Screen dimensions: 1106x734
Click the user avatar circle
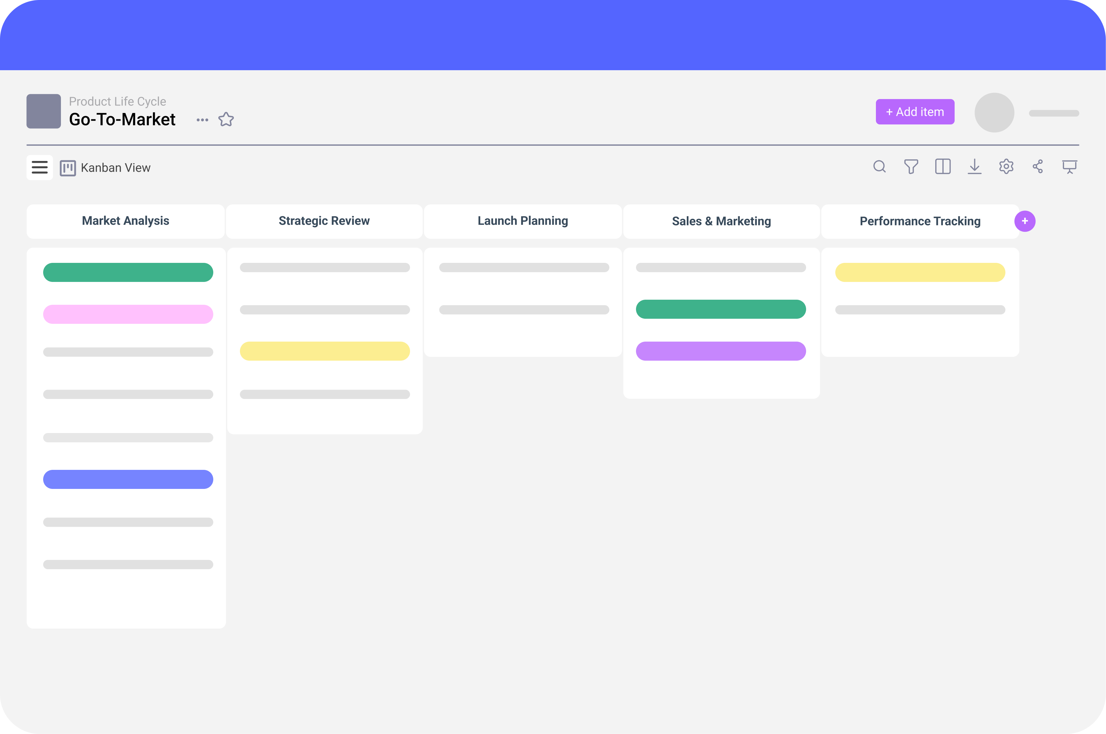click(994, 112)
